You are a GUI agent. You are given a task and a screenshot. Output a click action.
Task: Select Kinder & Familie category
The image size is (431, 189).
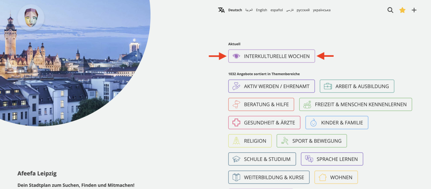pos(337,123)
